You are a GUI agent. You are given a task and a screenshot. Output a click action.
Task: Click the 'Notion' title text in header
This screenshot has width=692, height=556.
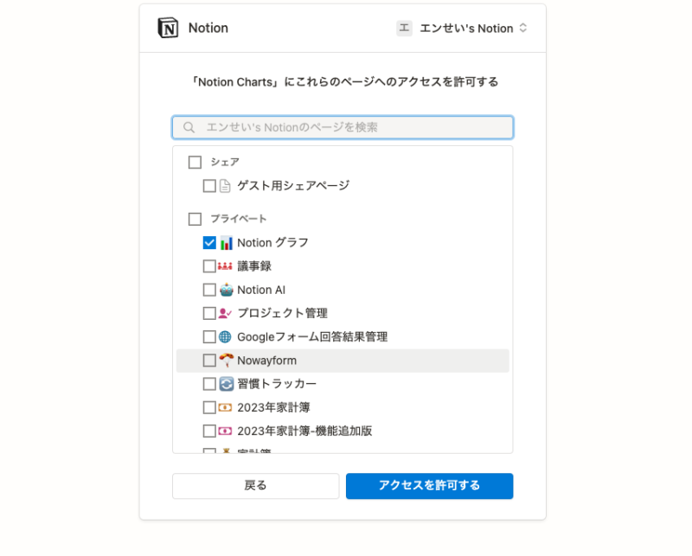[x=208, y=29]
